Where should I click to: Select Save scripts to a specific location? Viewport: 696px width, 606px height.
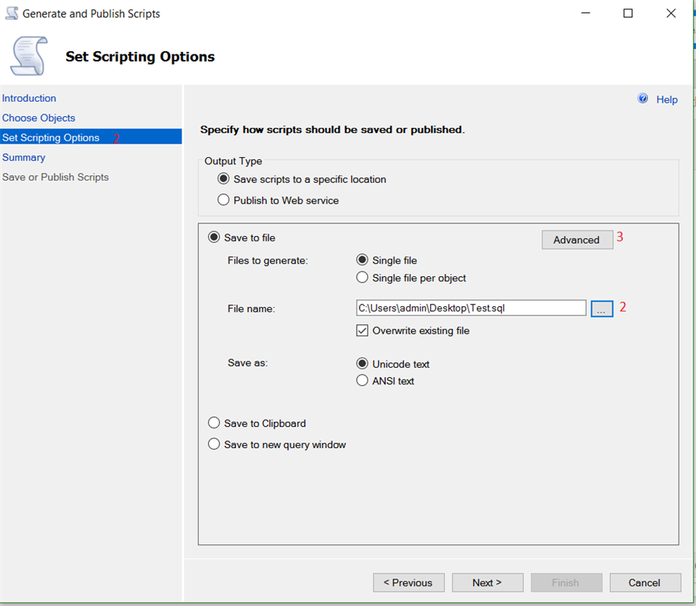pyautogui.click(x=223, y=179)
